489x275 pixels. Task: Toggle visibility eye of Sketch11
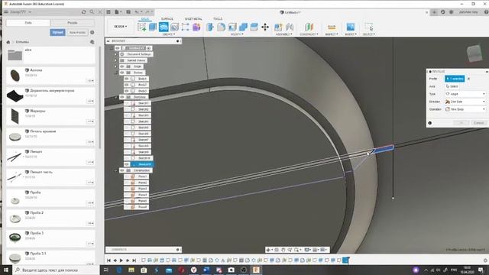[127, 164]
